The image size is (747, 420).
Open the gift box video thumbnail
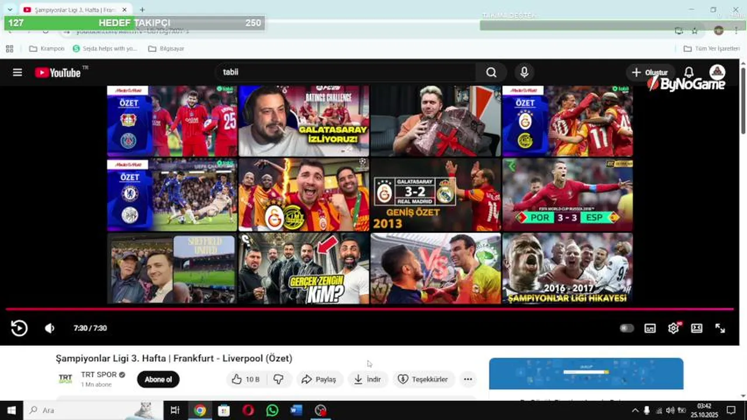pos(435,121)
